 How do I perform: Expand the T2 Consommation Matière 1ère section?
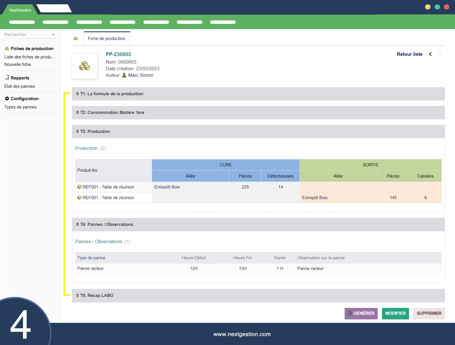112,113
